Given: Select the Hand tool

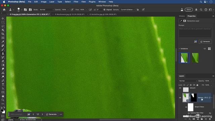Looking at the screenshot, I should pos(3,96).
